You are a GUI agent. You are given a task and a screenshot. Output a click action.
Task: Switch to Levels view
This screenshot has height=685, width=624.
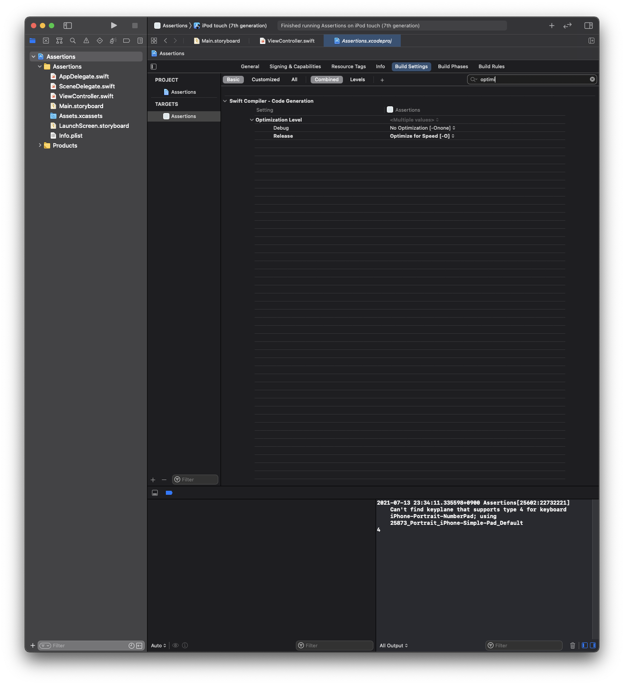(358, 79)
